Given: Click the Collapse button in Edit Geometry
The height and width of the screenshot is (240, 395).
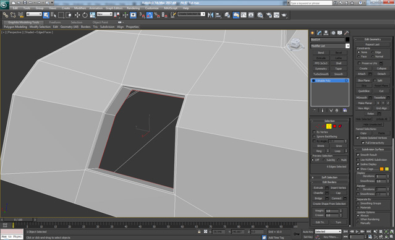Looking at the screenshot, I should point(381,69).
